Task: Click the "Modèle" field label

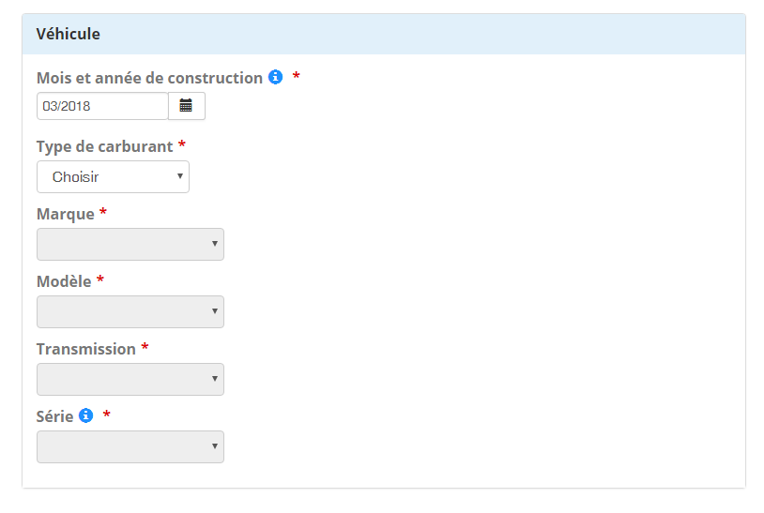Action: pos(64,281)
